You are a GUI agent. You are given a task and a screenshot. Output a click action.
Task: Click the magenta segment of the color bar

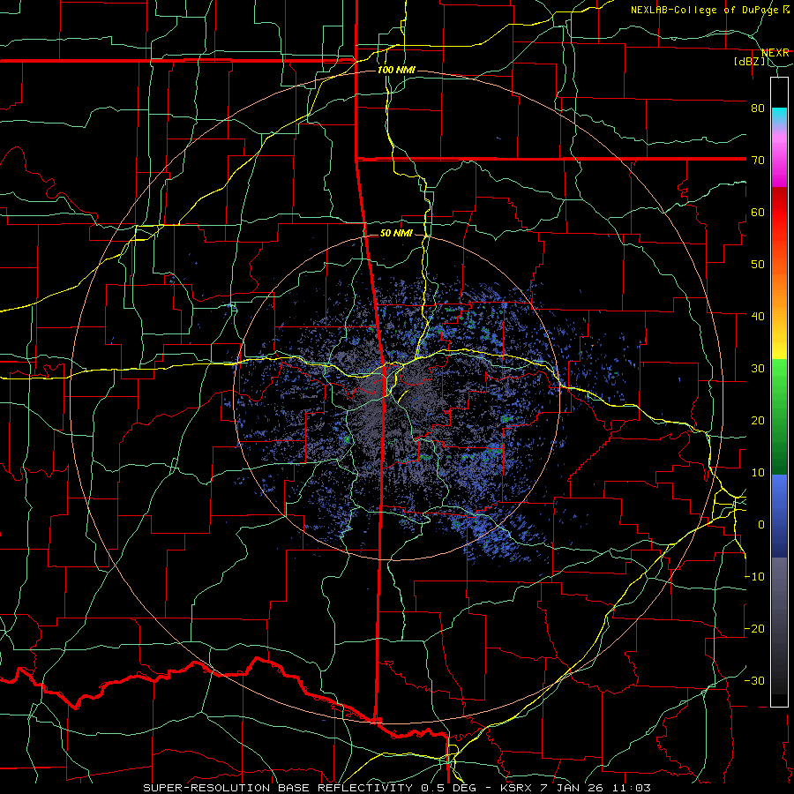(779, 162)
